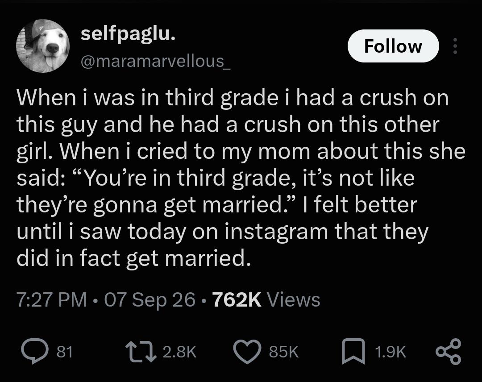The height and width of the screenshot is (382, 482).
Task: Open the share icon options
Action: point(449,351)
